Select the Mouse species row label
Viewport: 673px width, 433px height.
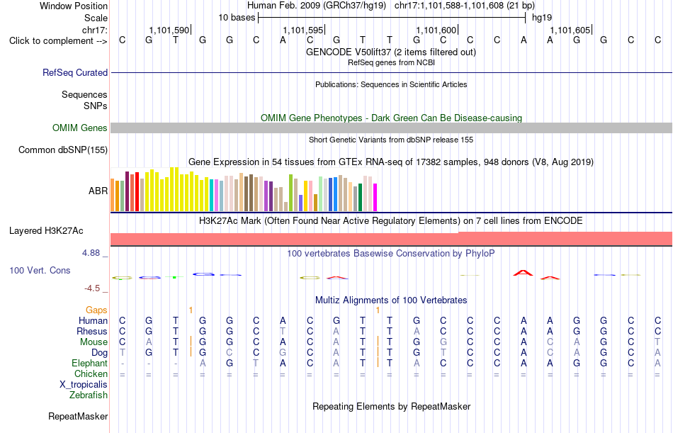coord(94,342)
